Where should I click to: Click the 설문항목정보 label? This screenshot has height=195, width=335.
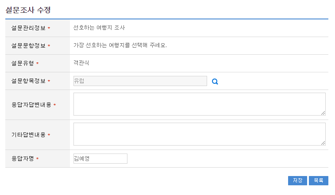[29, 81]
